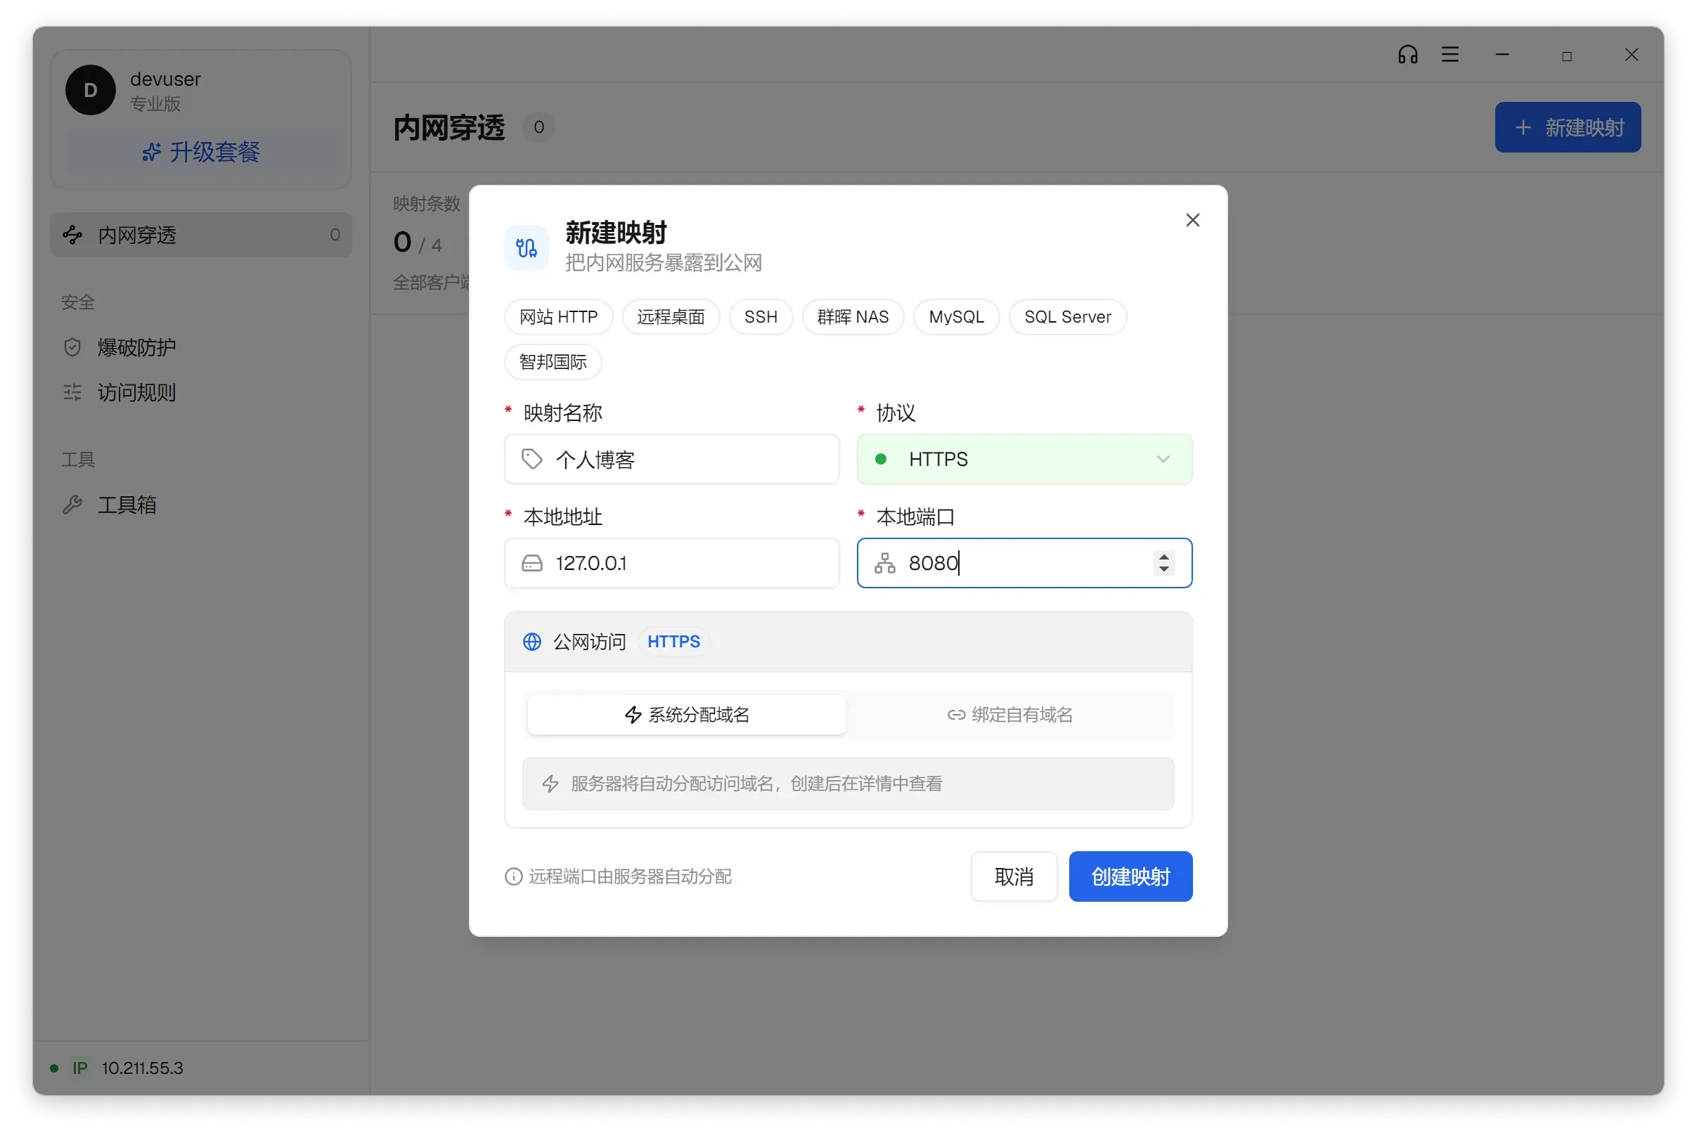Focus the 映射名称 input field
This screenshot has height=1133, width=1697.
(671, 459)
